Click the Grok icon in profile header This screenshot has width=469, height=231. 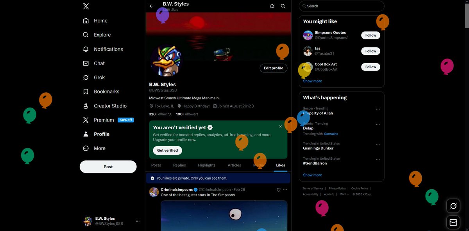(x=272, y=6)
